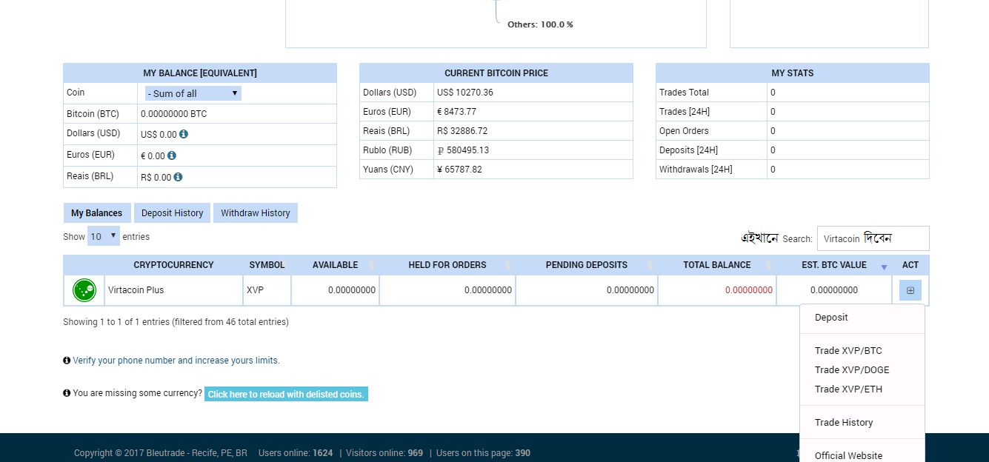This screenshot has width=989, height=462.
Task: Click the Deposits [24H] stat label
Action: [x=688, y=150]
